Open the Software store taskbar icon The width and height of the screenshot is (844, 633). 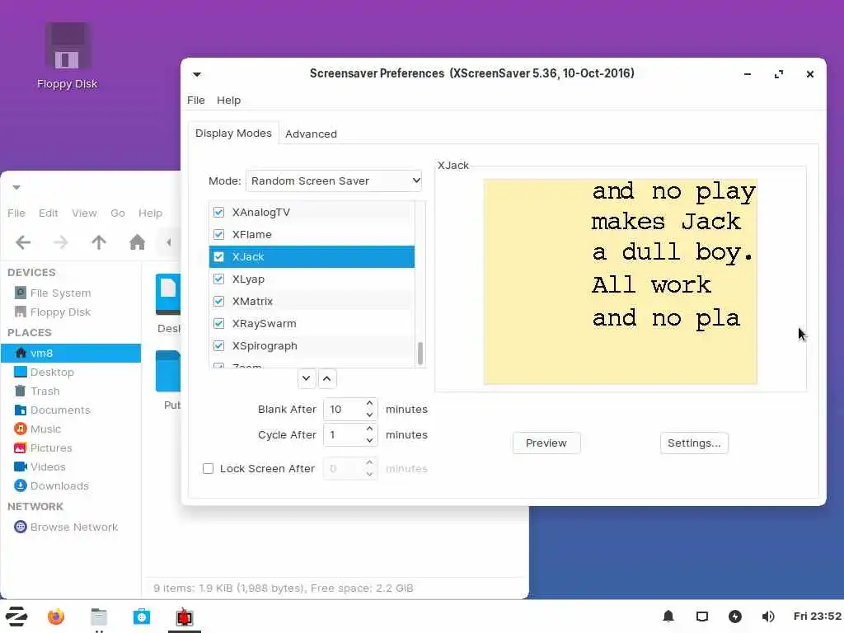[x=142, y=617]
